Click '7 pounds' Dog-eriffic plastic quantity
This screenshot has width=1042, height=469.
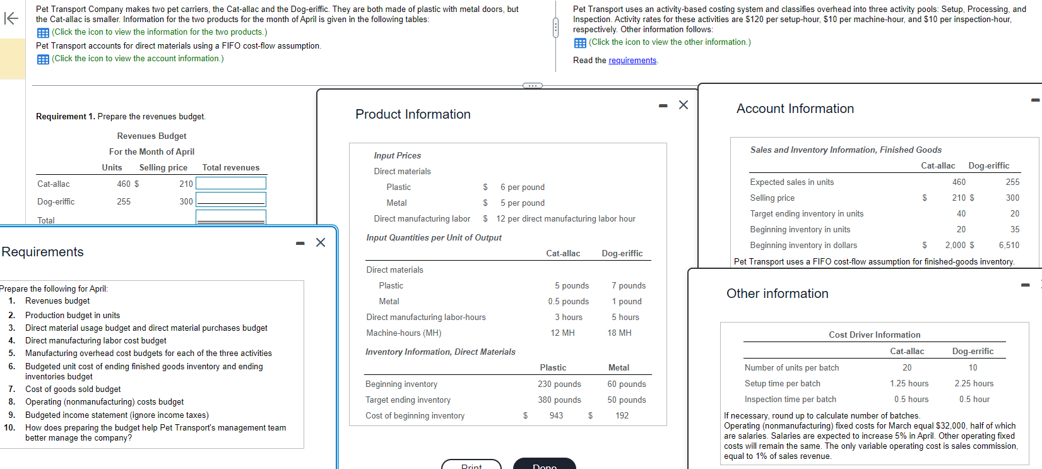628,285
